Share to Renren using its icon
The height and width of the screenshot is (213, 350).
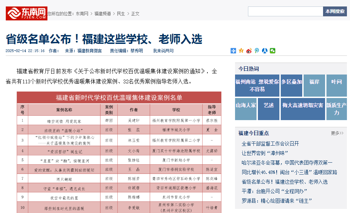[x=265, y=51]
